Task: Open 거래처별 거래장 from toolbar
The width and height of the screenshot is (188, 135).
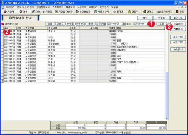Action: tap(42, 12)
